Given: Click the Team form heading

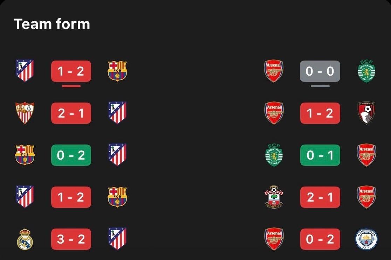Looking at the screenshot, I should [x=52, y=24].
